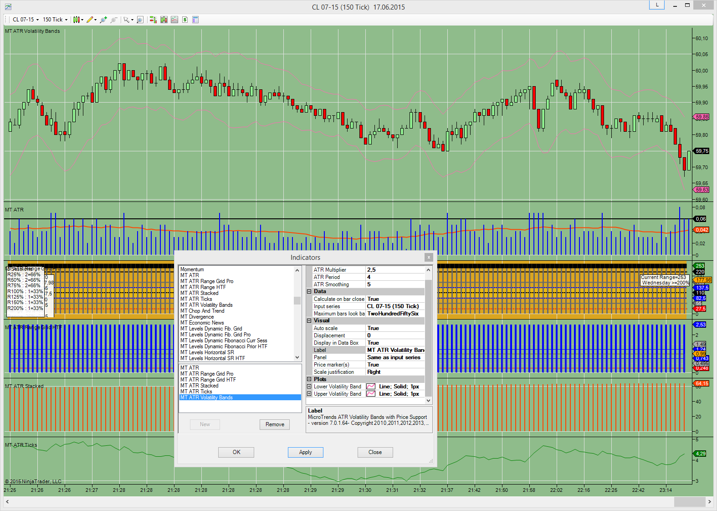Click the Remove button

(275, 424)
